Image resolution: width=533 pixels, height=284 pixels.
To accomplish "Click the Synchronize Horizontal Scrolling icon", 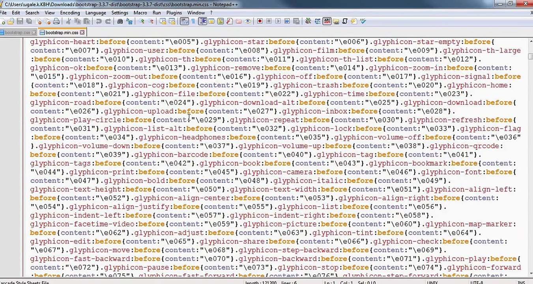I will tap(172, 21).
